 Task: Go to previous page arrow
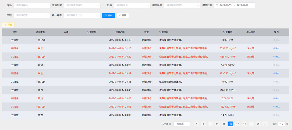196,124
